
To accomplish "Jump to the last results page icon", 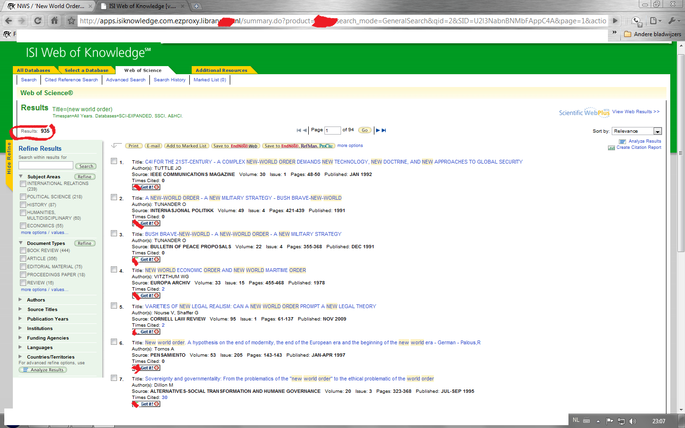I will 384,130.
